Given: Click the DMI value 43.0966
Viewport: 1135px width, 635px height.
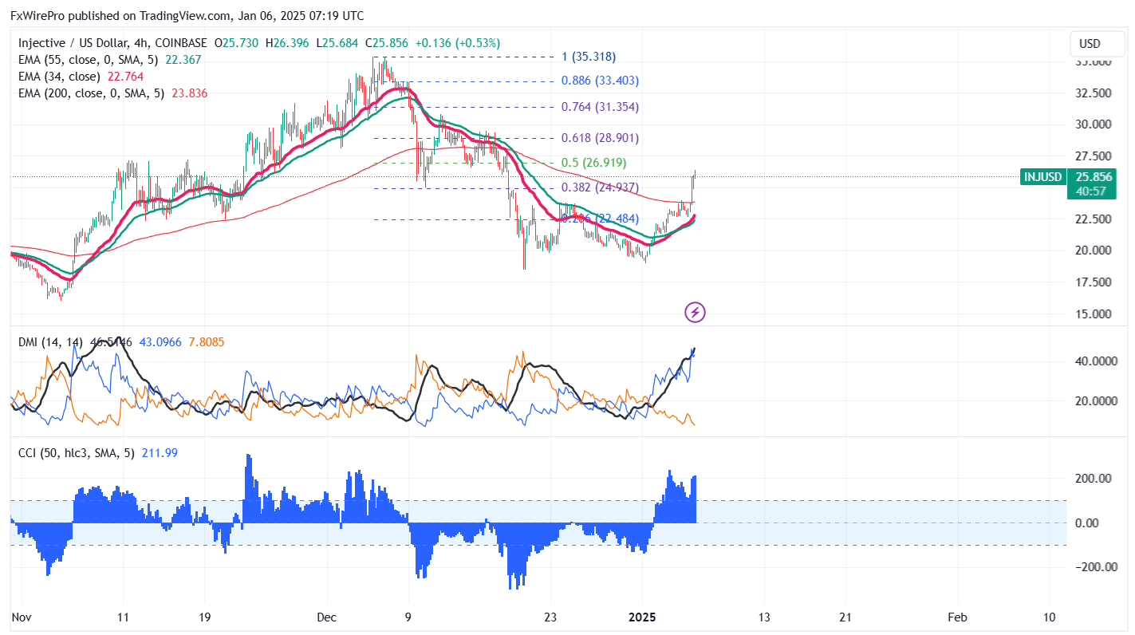Looking at the screenshot, I should [160, 342].
